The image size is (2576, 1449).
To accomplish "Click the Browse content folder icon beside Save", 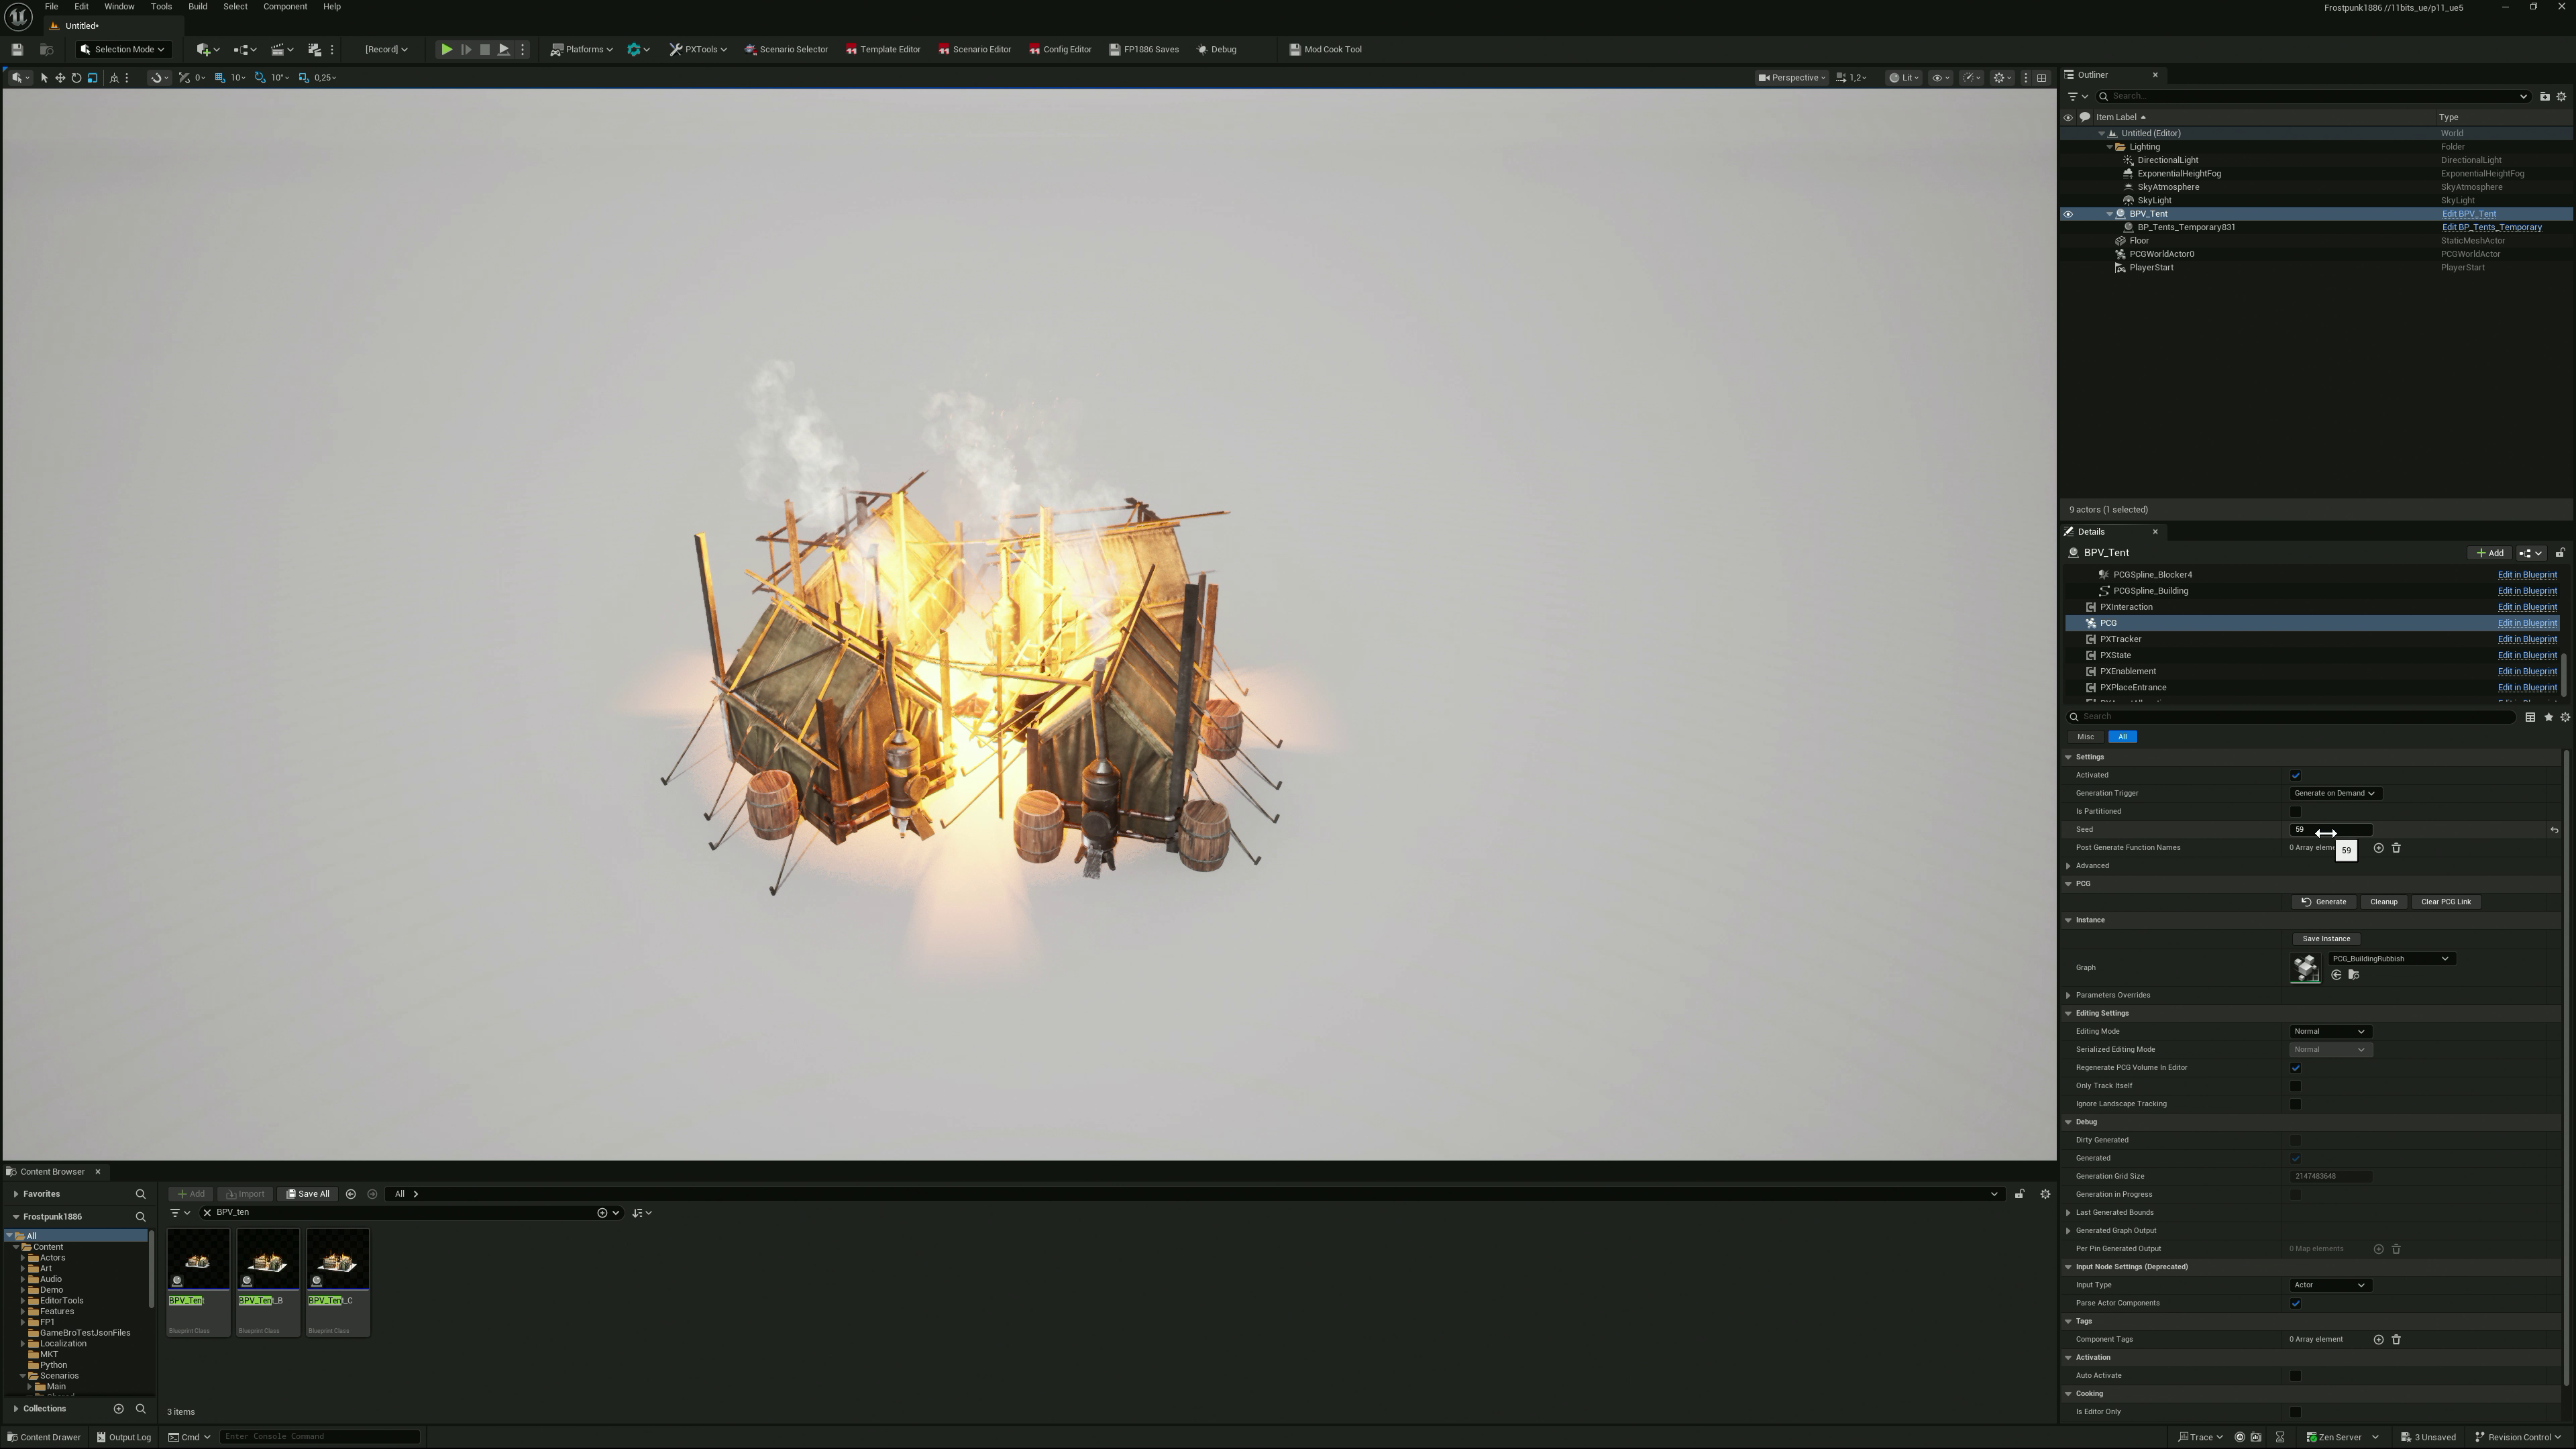I will click(x=46, y=49).
